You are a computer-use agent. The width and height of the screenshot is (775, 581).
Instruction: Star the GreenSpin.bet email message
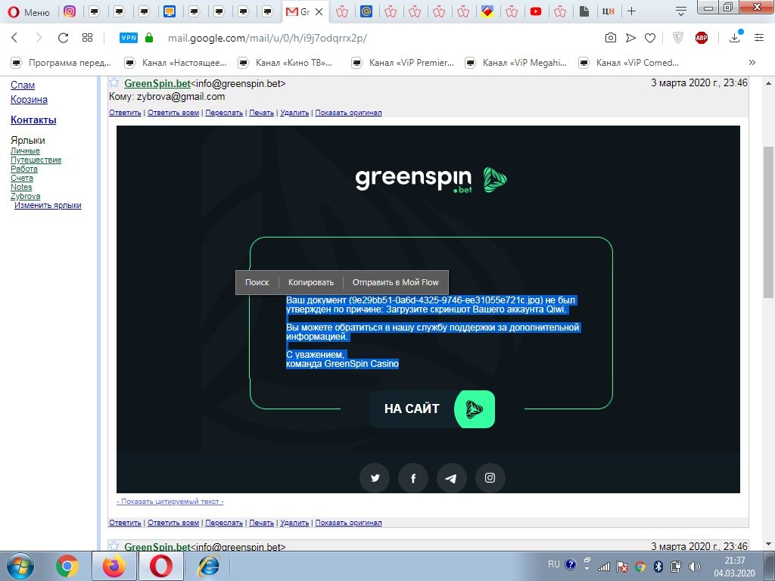(114, 83)
